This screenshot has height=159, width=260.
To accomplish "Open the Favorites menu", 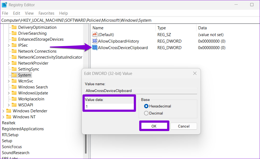I will pos(46,13).
